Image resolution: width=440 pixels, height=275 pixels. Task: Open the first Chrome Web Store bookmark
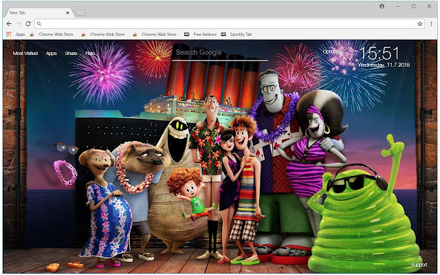click(52, 34)
